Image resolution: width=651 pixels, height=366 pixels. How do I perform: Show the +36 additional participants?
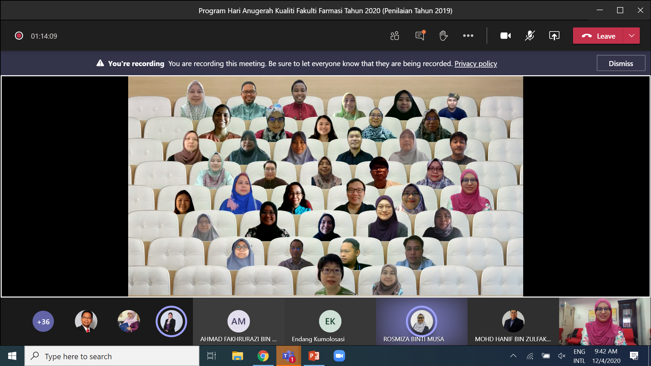click(x=43, y=321)
